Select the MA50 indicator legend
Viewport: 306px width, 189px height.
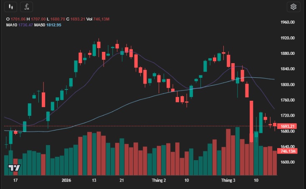[40, 25]
